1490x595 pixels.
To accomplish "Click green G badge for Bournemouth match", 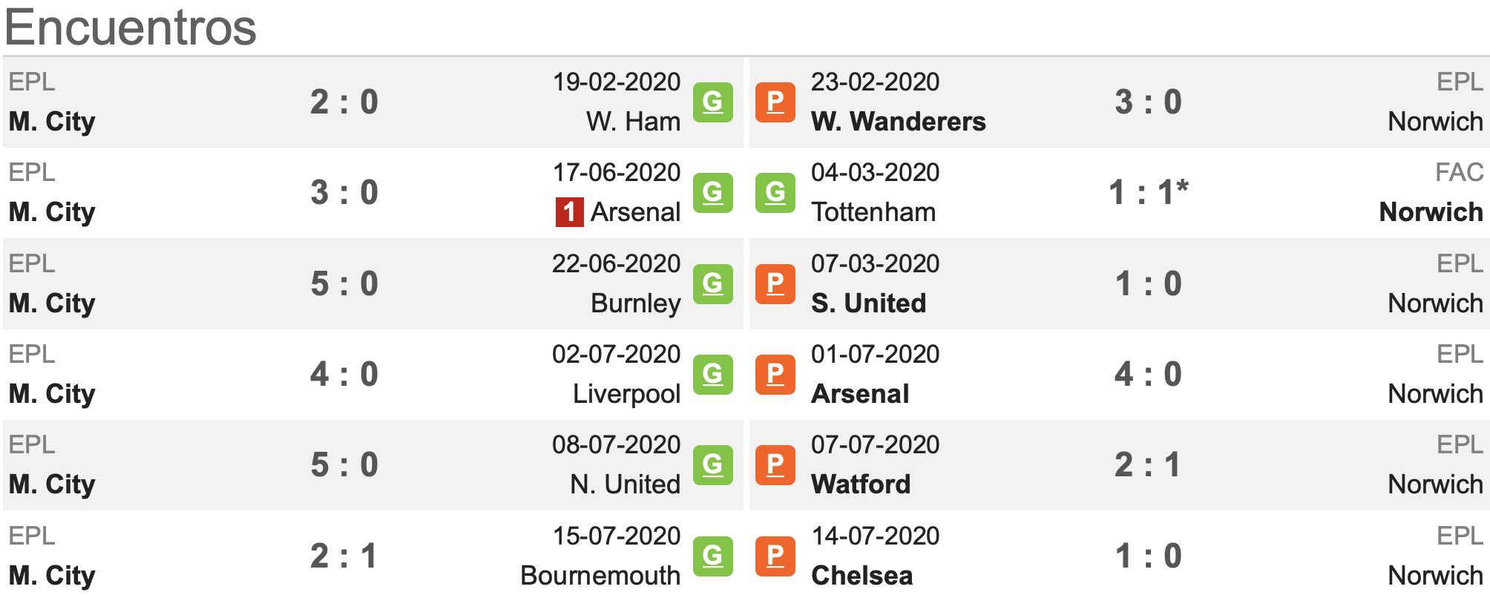I will click(712, 556).
